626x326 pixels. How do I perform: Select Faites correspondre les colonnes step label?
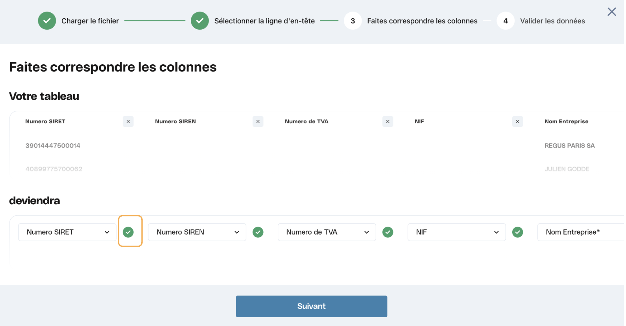pyautogui.click(x=422, y=21)
